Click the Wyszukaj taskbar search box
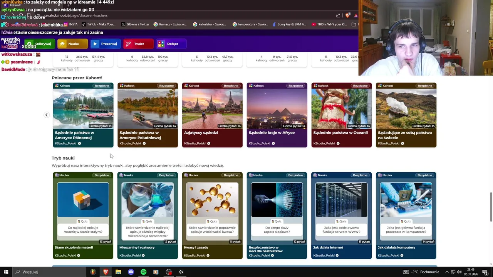This screenshot has height=277, width=493. pos(49,272)
